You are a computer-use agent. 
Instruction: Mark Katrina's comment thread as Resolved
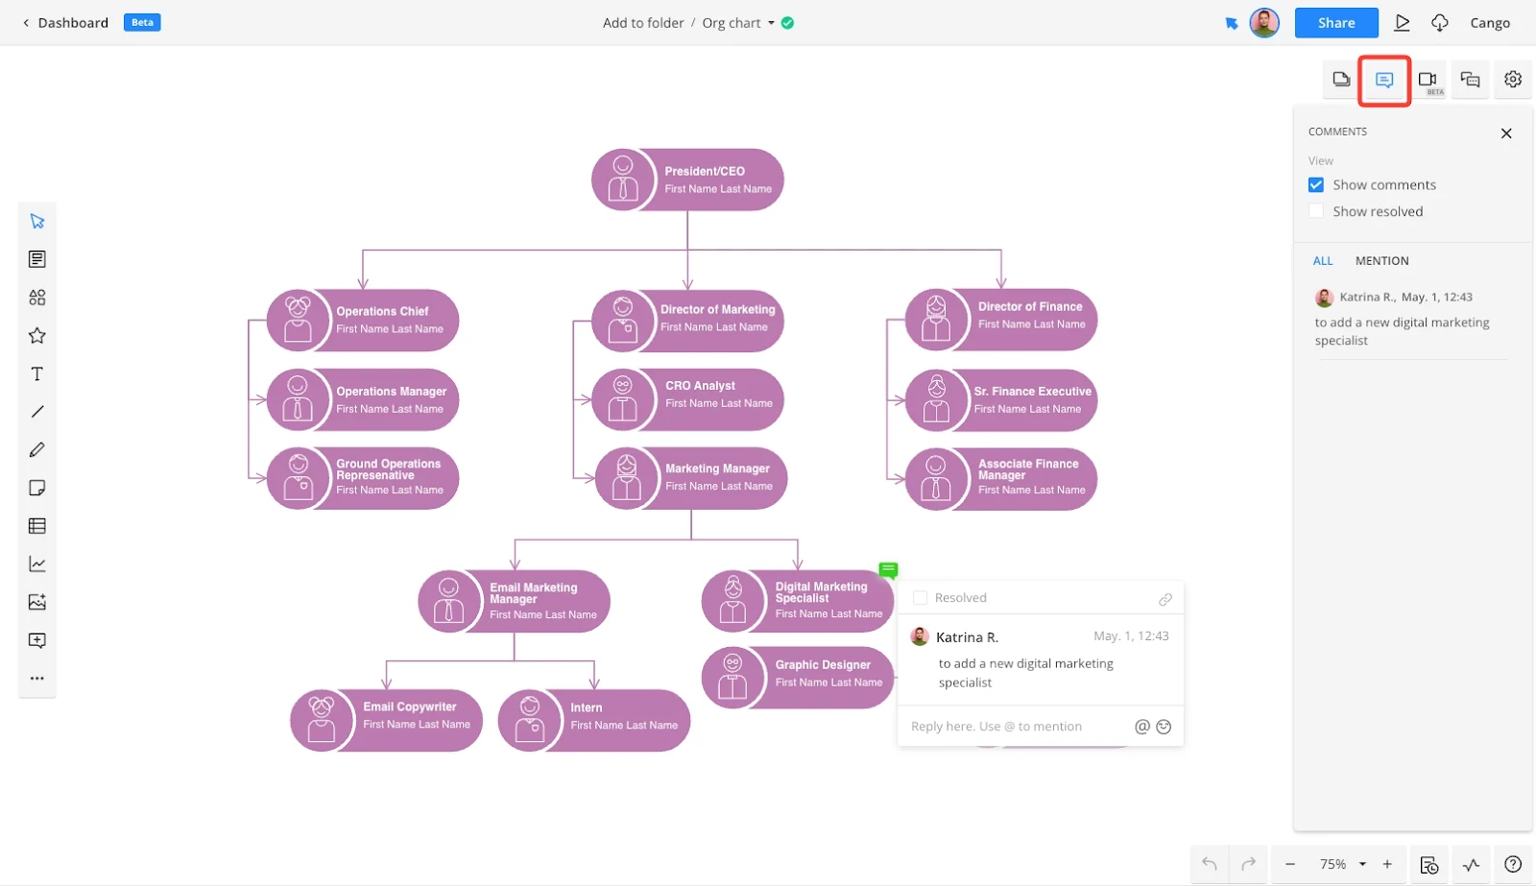pos(921,597)
